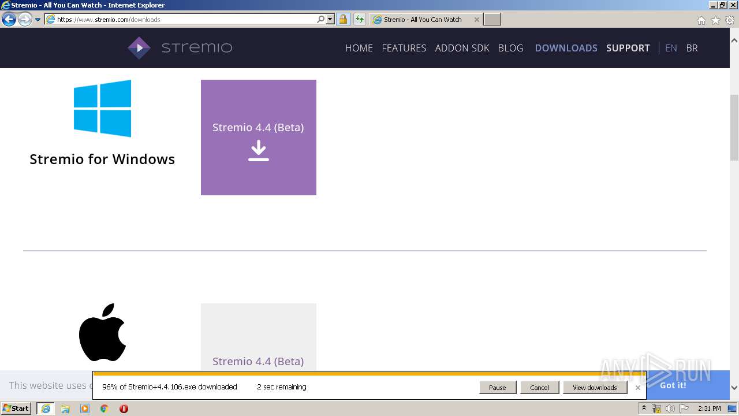Accept cookies with Got it! button
739x416 pixels.
[x=673, y=385]
